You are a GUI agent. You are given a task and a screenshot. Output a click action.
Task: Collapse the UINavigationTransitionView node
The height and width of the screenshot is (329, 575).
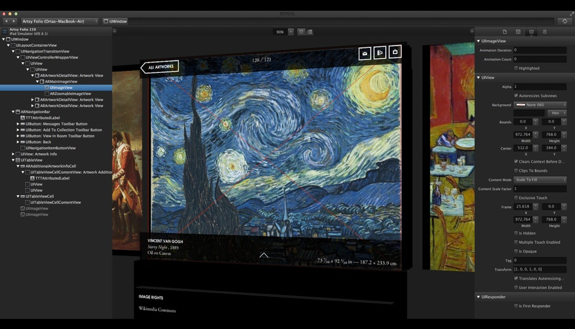[13, 51]
